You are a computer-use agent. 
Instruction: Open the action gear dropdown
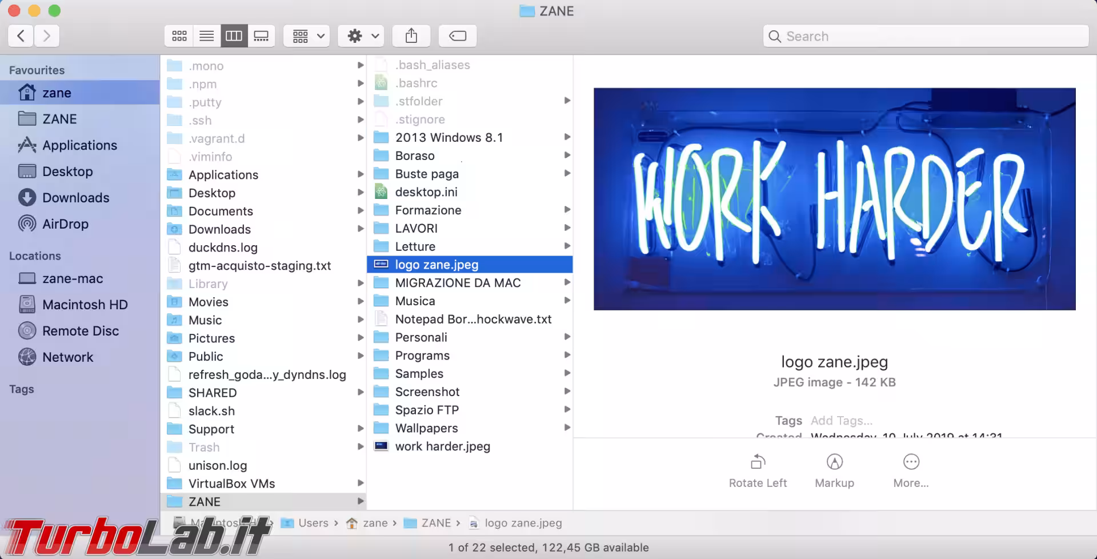point(361,35)
